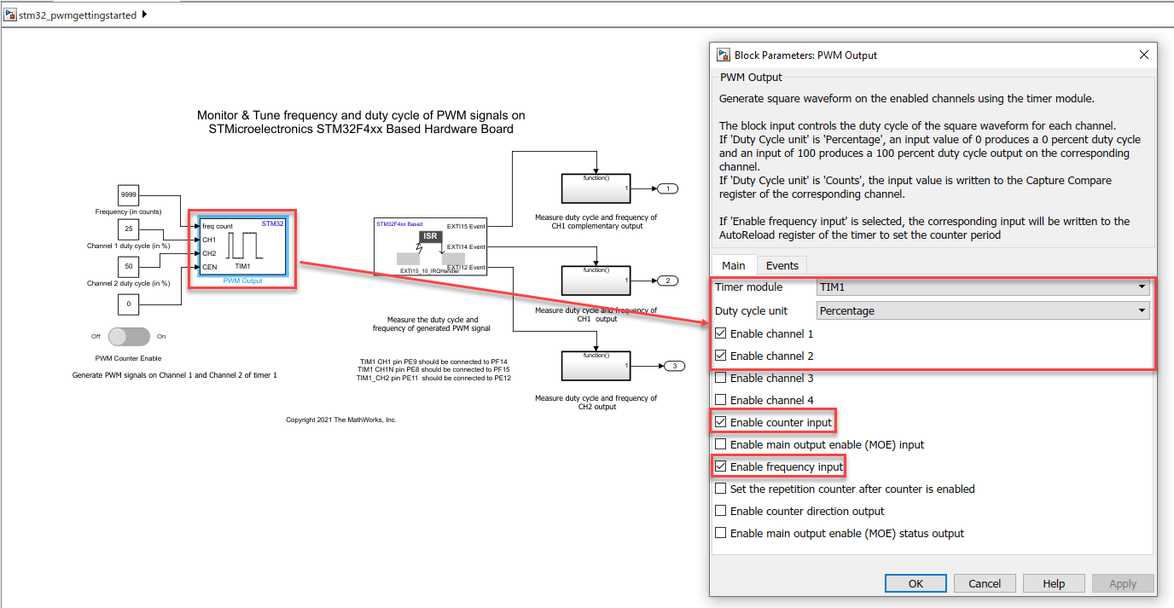The height and width of the screenshot is (608, 1174).
Task: Select Channel 2 duty cycle constant 50
Action: tap(129, 266)
